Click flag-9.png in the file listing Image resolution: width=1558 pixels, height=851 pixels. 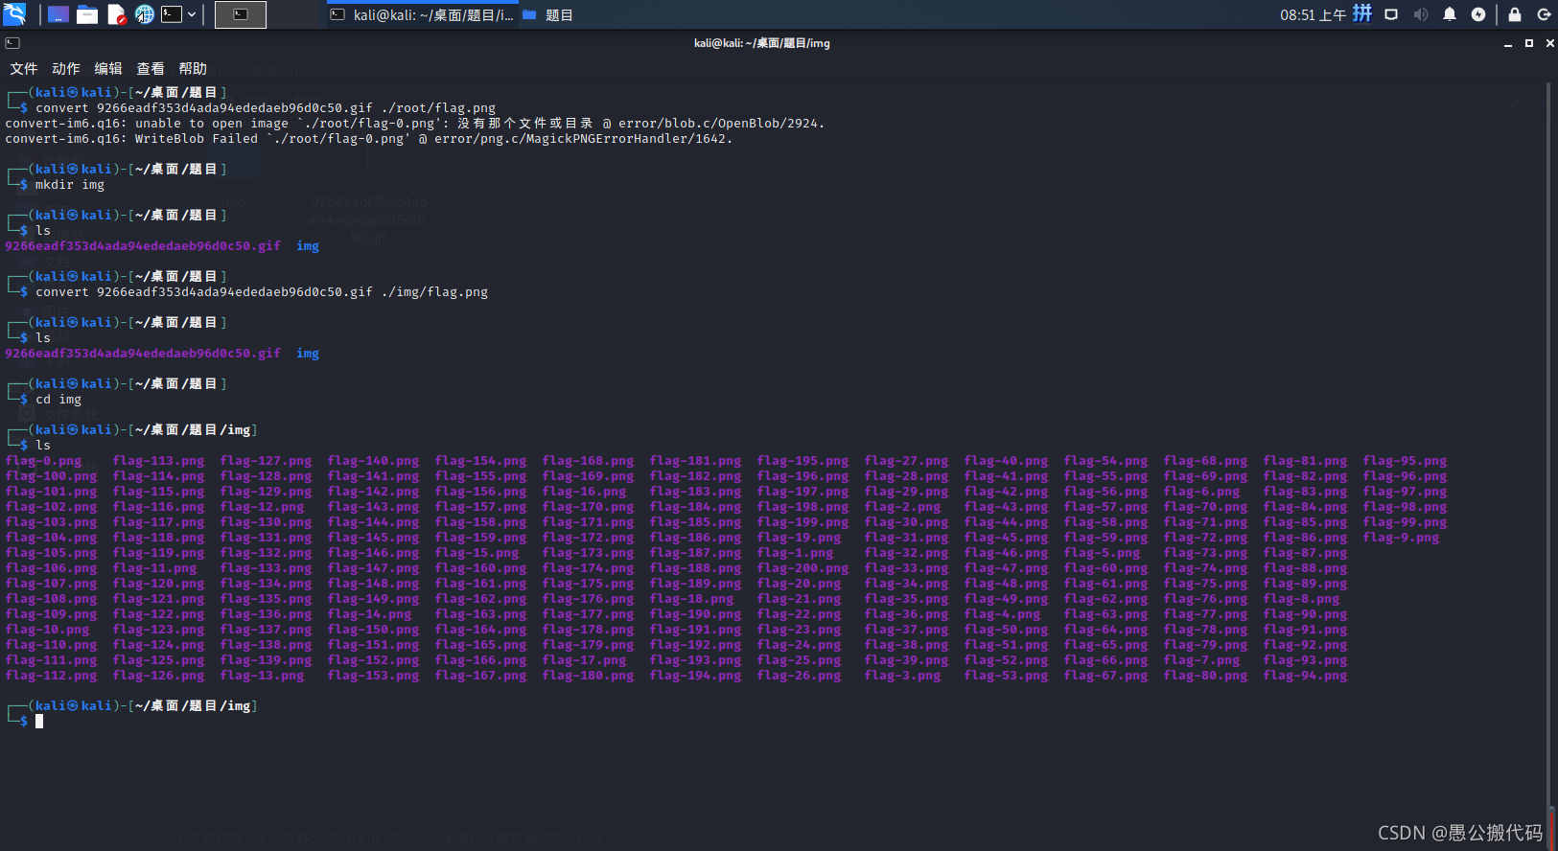(x=1401, y=538)
